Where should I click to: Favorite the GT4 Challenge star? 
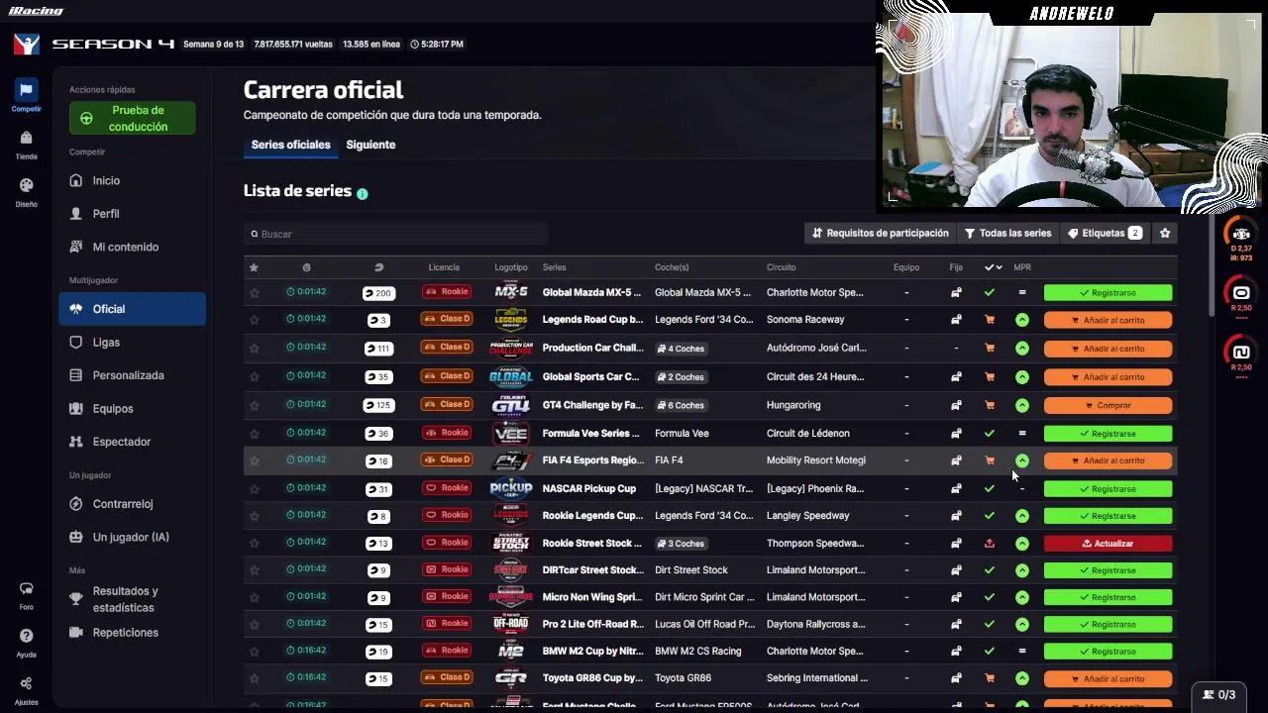(254, 405)
